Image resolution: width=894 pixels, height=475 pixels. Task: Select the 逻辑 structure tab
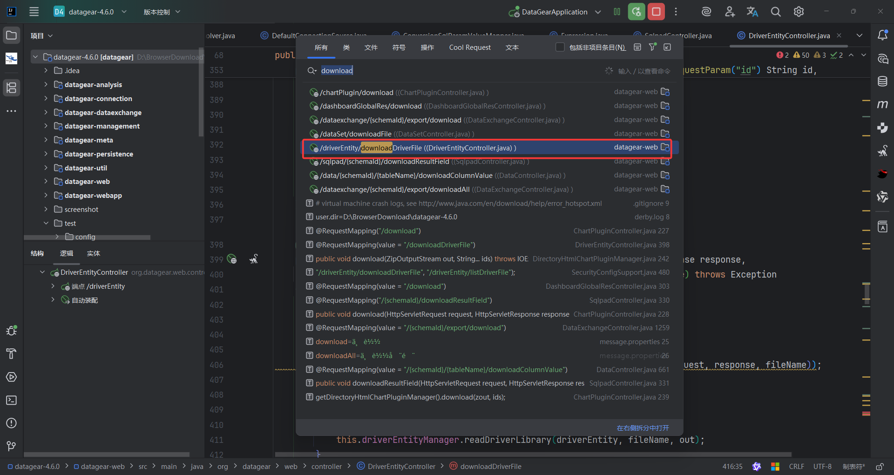tap(67, 253)
